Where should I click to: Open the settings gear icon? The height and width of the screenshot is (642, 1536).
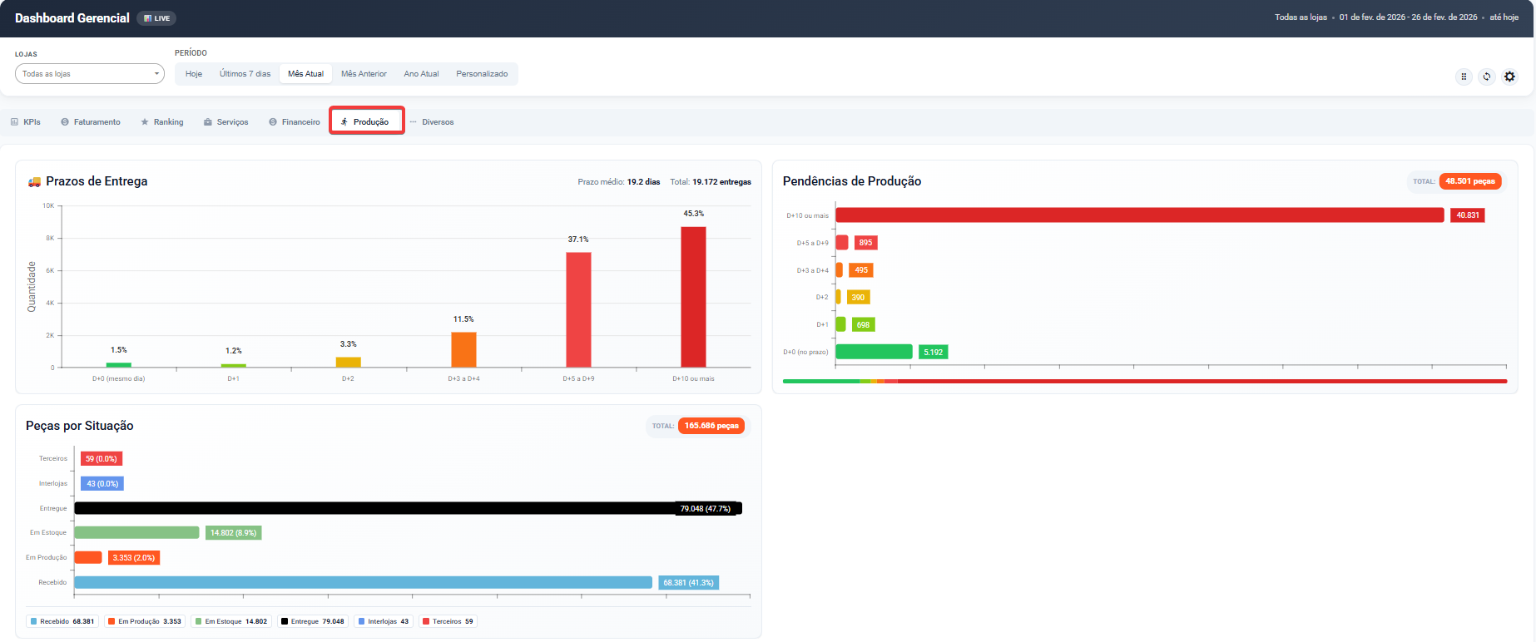pos(1509,77)
